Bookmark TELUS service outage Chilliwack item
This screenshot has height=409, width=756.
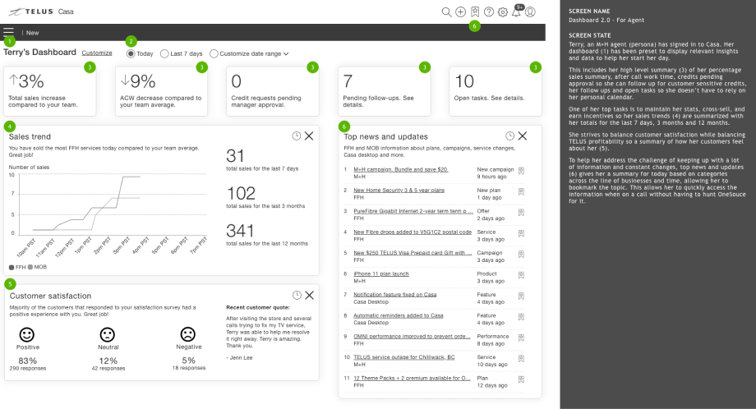[521, 358]
